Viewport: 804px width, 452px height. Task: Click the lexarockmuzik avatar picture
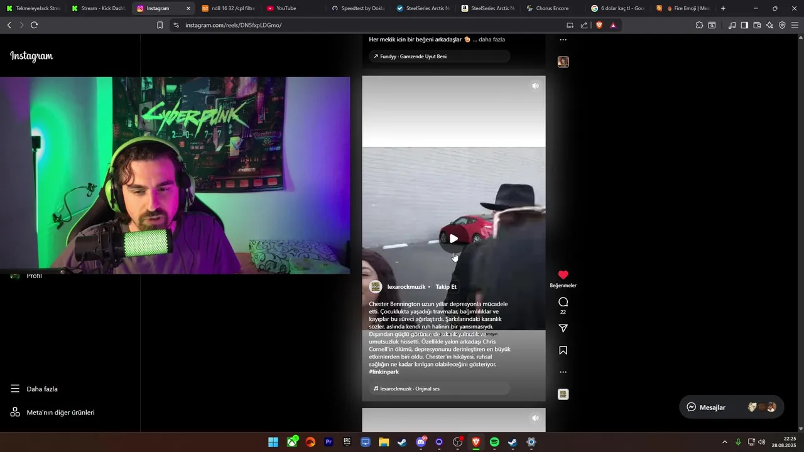click(376, 287)
